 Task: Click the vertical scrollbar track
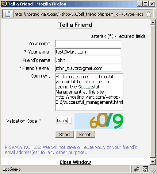[153, 91]
